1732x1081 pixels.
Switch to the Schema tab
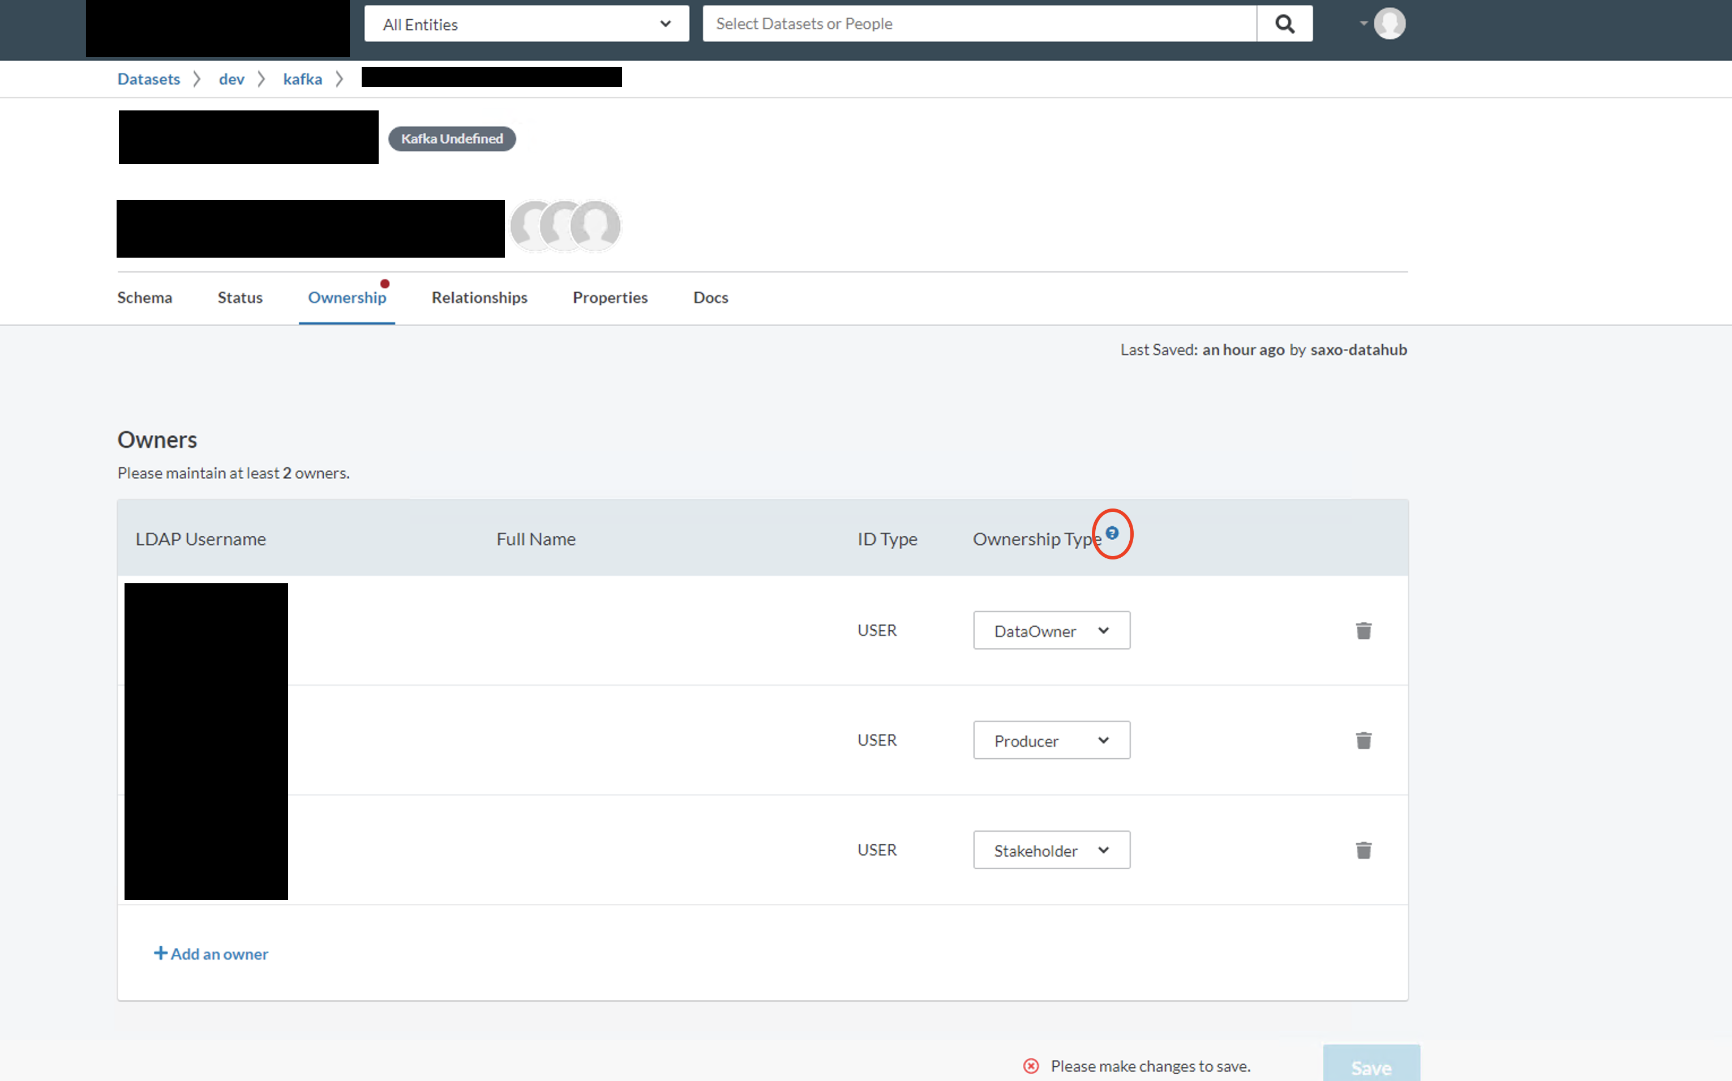coord(144,297)
